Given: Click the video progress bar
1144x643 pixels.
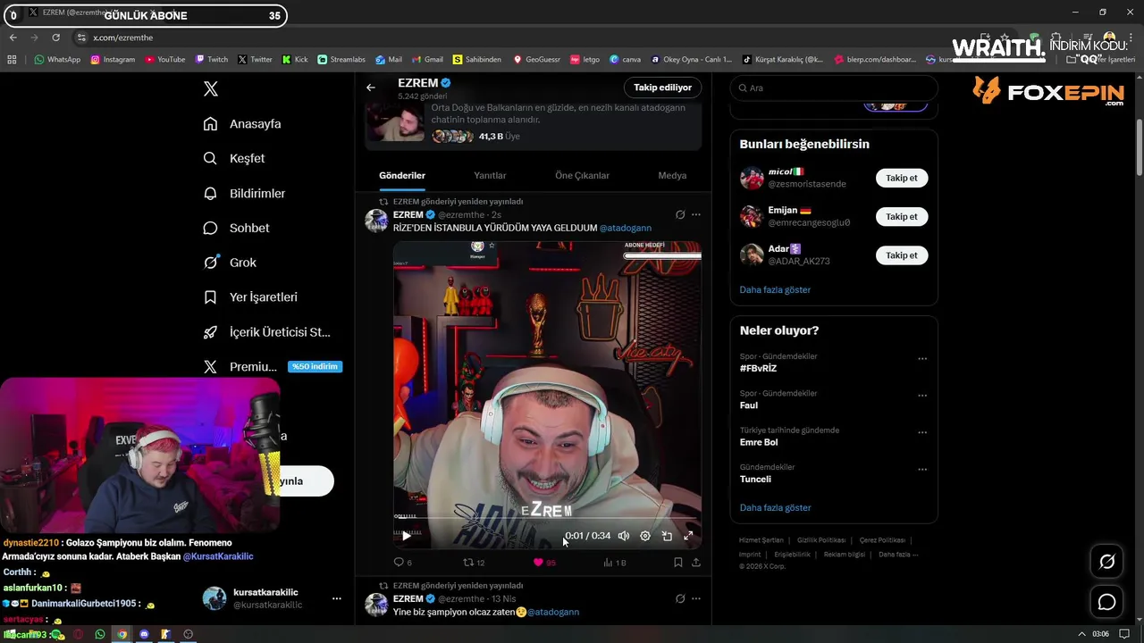Looking at the screenshot, I should click(547, 517).
